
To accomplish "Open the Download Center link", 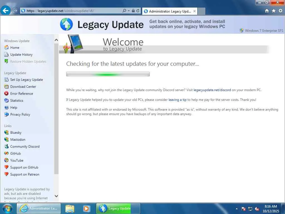I will (x=23, y=86).
